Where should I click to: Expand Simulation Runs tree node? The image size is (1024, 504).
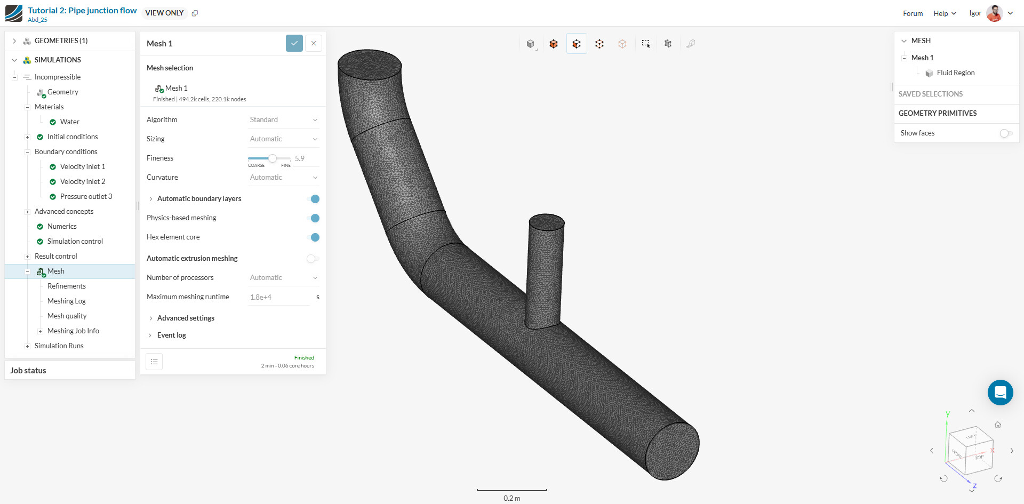pyautogui.click(x=27, y=346)
